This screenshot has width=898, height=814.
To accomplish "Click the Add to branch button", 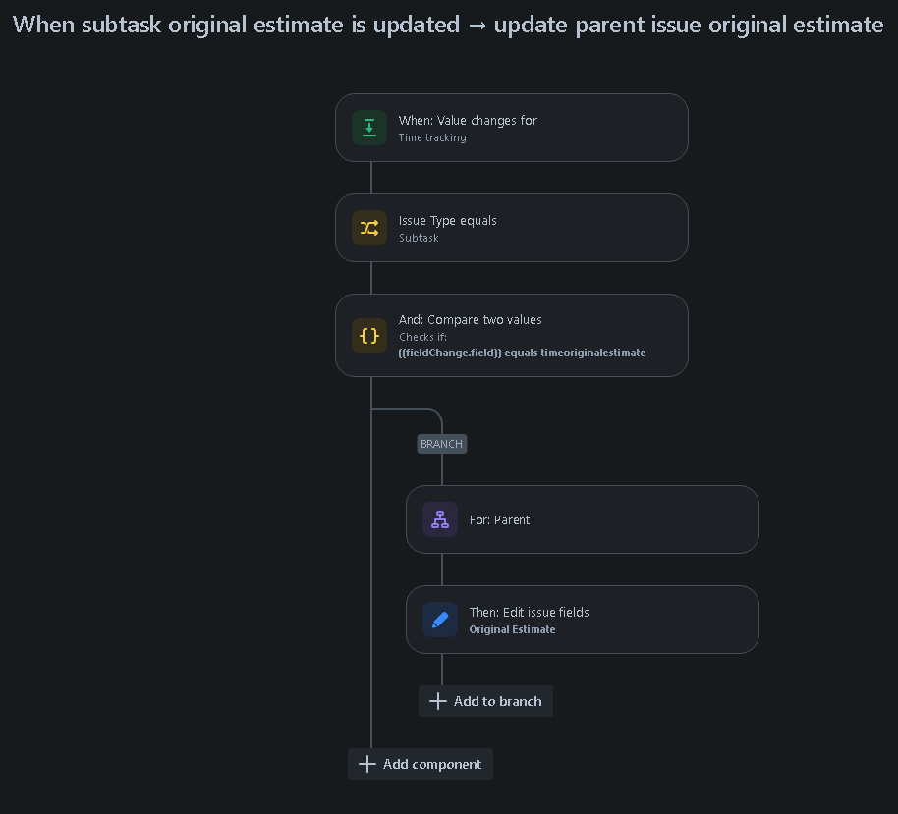I will 485,701.
